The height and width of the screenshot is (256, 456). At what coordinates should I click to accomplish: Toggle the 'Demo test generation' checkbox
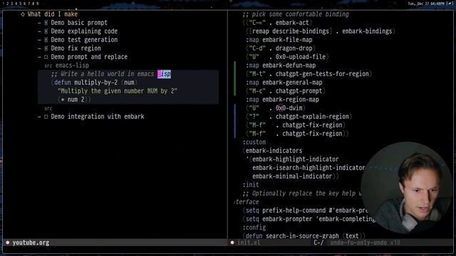click(46, 40)
